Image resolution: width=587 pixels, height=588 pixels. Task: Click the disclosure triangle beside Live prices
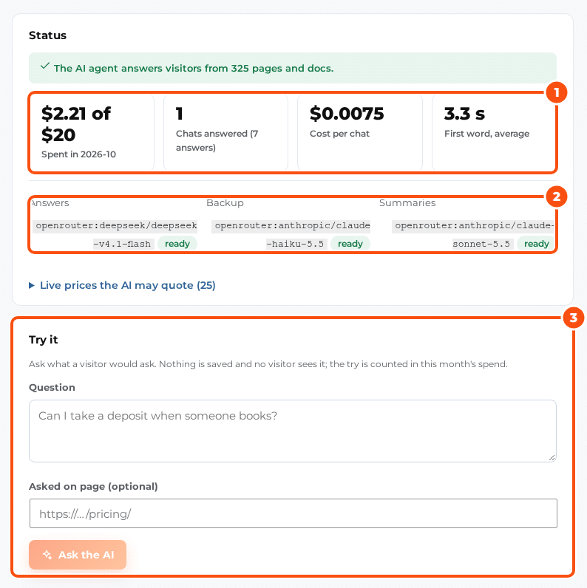(x=32, y=286)
